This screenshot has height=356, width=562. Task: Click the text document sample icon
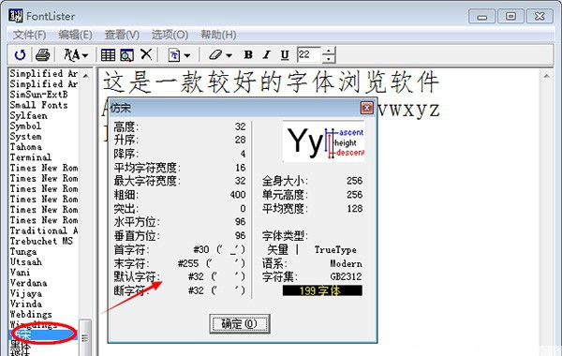point(174,55)
